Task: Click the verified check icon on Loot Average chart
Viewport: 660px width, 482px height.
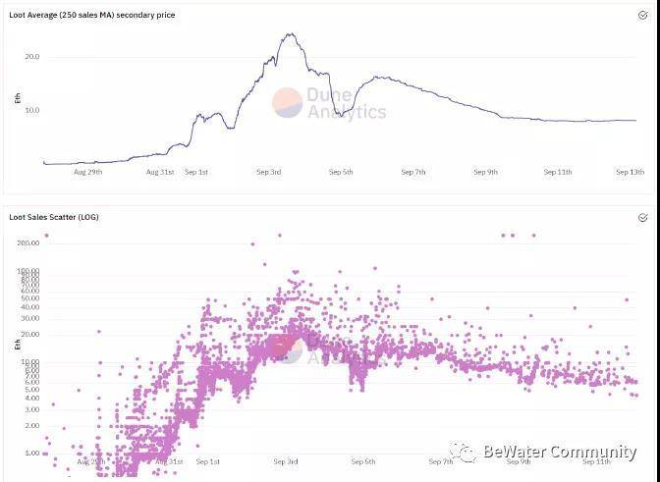Action: pos(642,14)
